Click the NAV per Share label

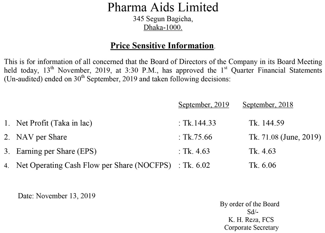[41, 137]
